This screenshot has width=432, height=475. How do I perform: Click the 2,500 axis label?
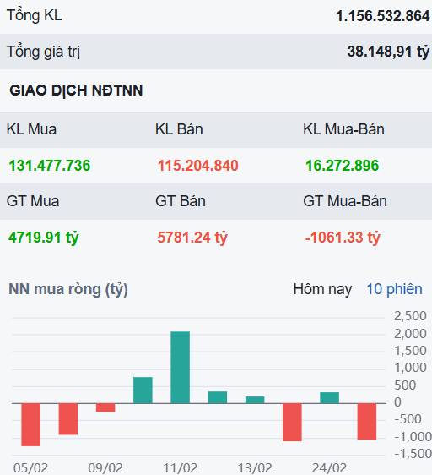coord(410,316)
